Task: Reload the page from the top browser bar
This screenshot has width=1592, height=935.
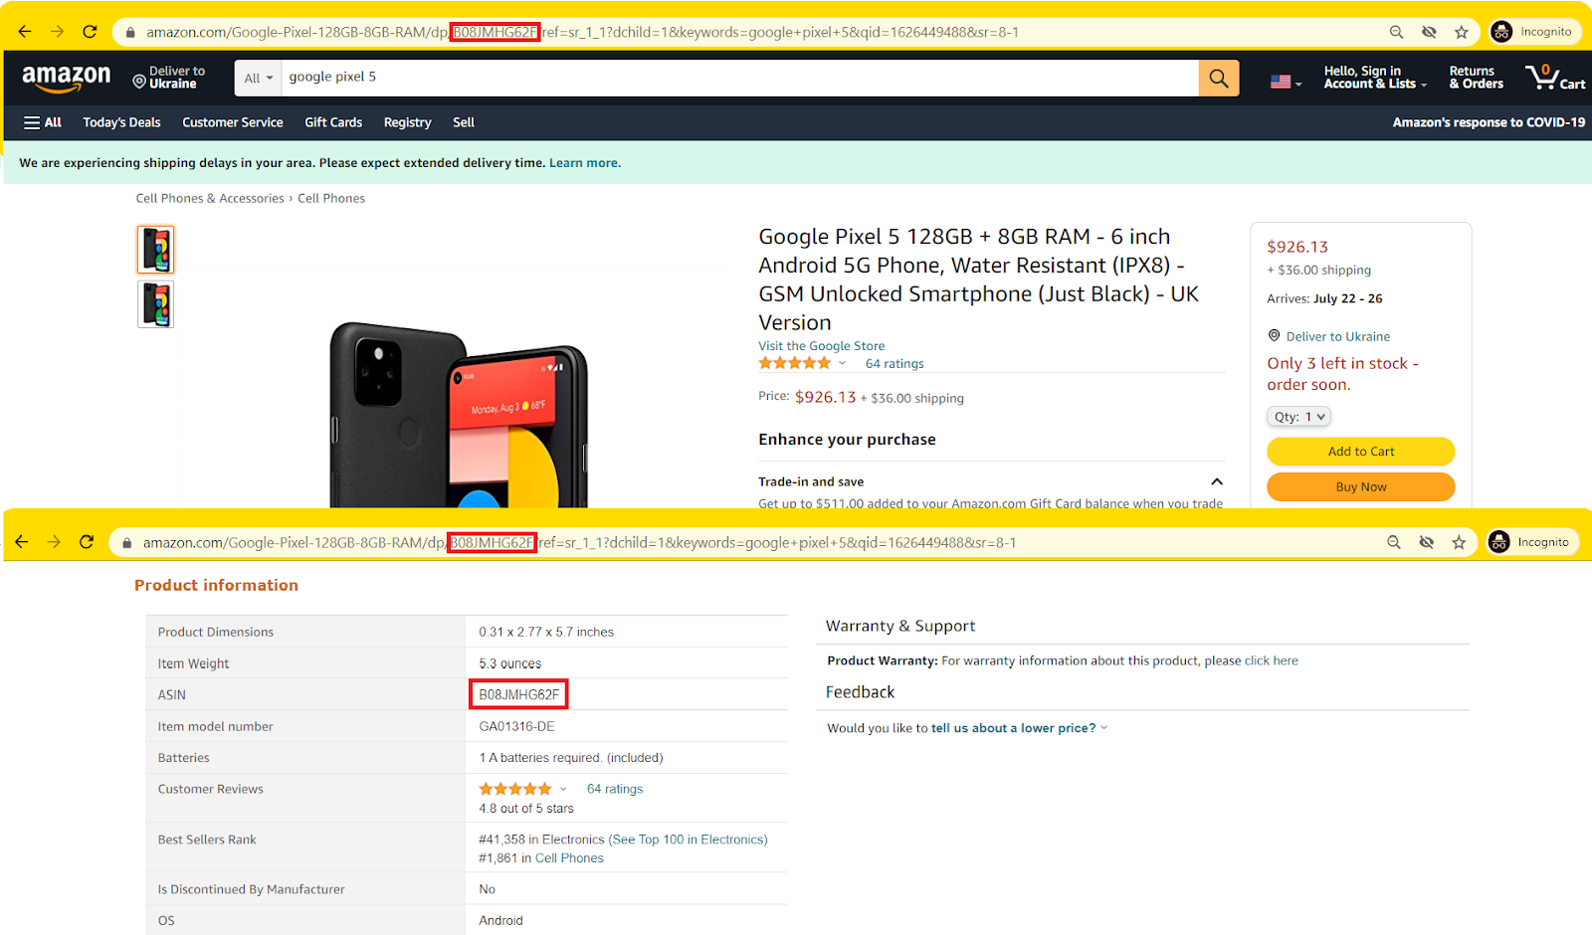Action: (x=90, y=32)
